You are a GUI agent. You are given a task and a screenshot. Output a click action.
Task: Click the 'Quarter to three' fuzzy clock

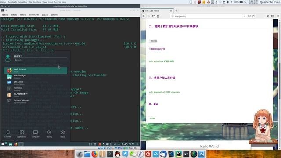click(x=270, y=2)
